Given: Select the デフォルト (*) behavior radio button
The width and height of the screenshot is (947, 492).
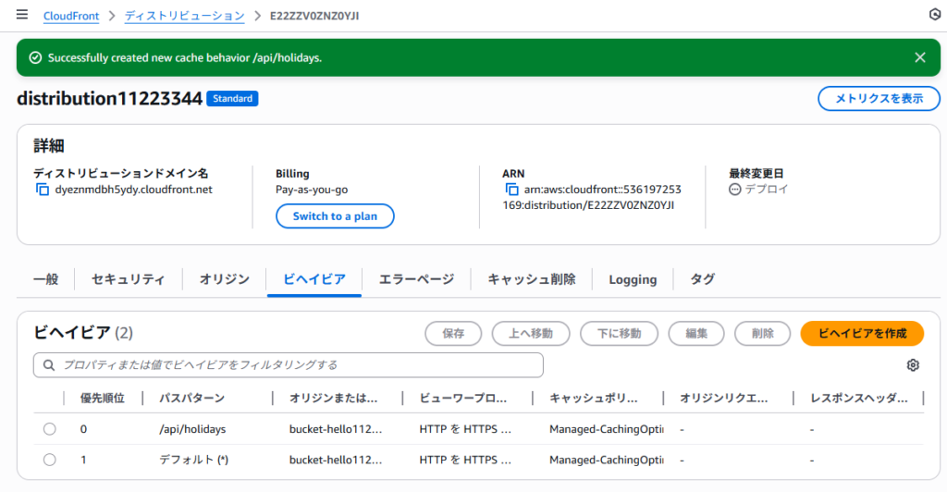Looking at the screenshot, I should [50, 460].
